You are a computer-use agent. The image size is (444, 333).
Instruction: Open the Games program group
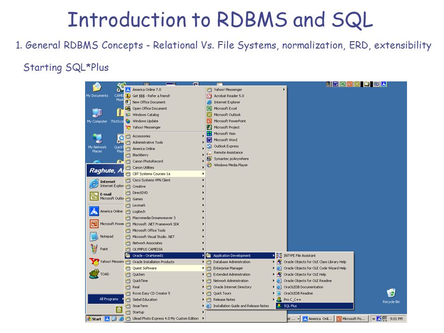[165, 199]
